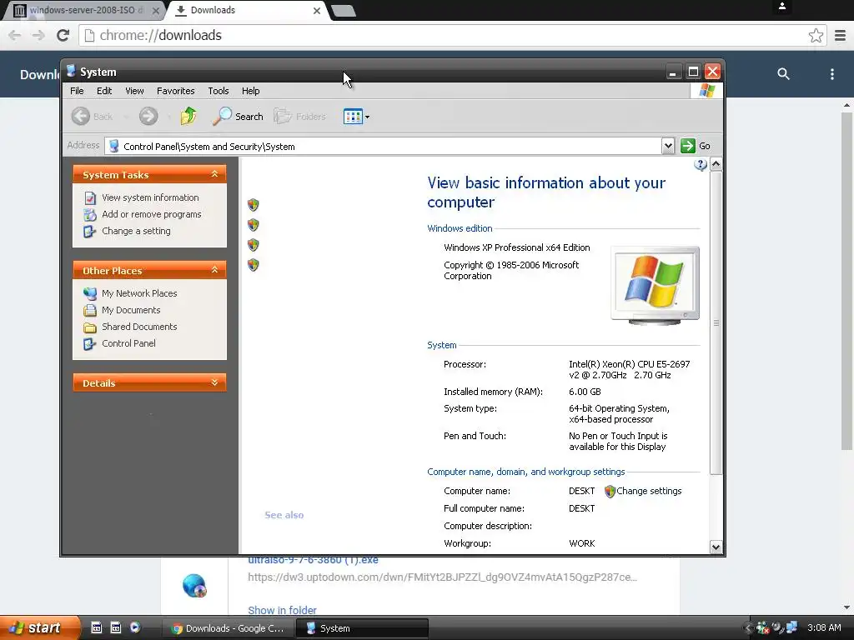Click the Back arrow in System window
This screenshot has height=640, width=854.
pos(81,117)
